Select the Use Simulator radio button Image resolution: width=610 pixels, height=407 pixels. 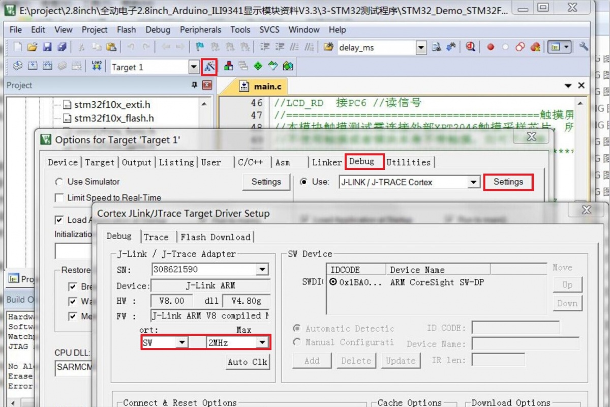[x=59, y=182]
